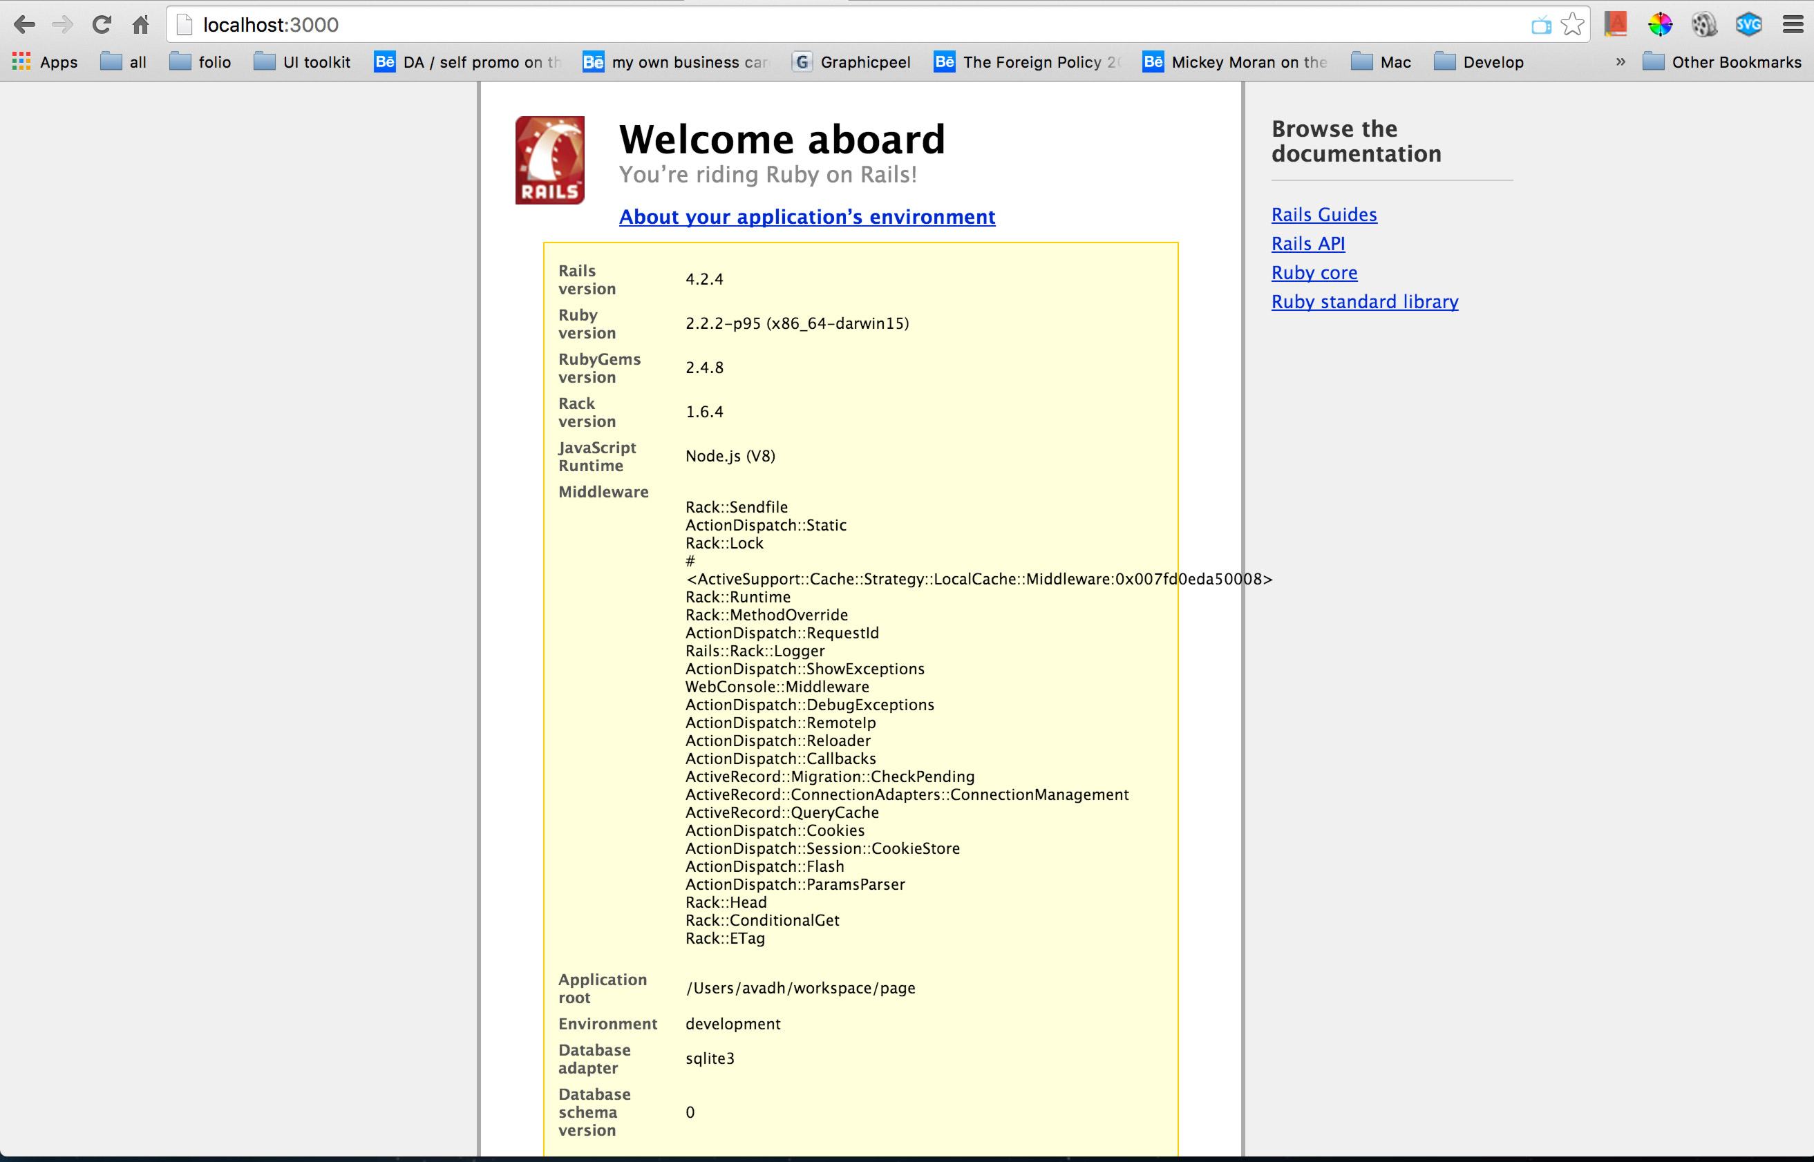Click 'Browse the documentation' heading

1356,141
